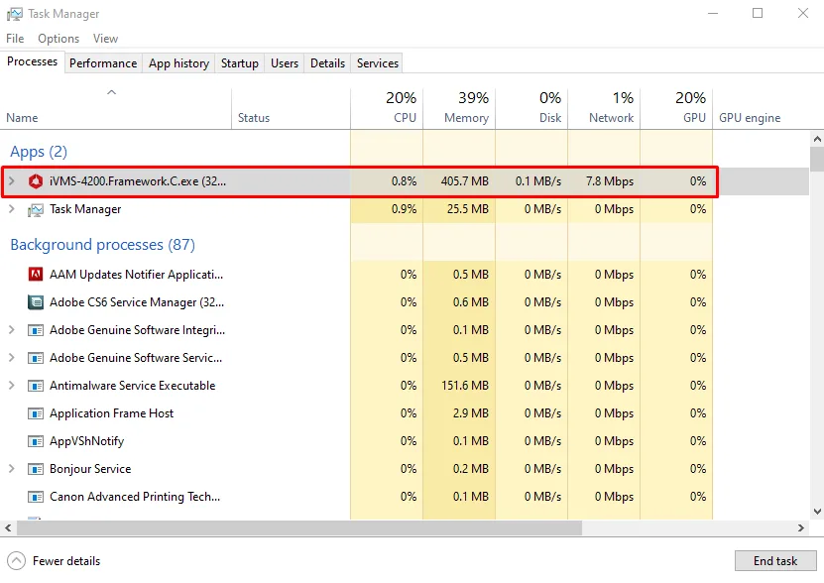This screenshot has width=824, height=583.
Task: Click the 2.9 MB memory value
Action: click(x=471, y=413)
